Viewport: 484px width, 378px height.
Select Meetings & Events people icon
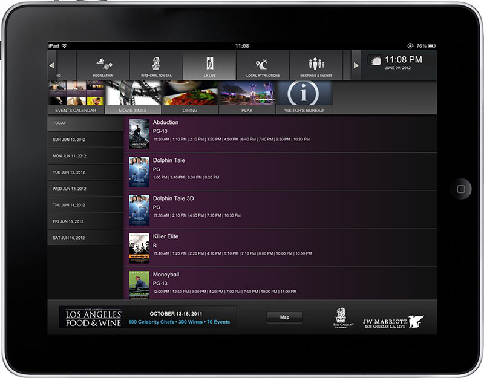[x=316, y=63]
